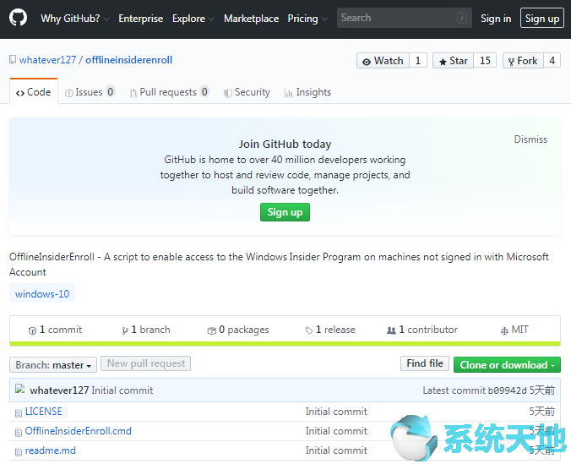Switch to the Issues tab
Screen dimensions: 571x464
click(90, 92)
